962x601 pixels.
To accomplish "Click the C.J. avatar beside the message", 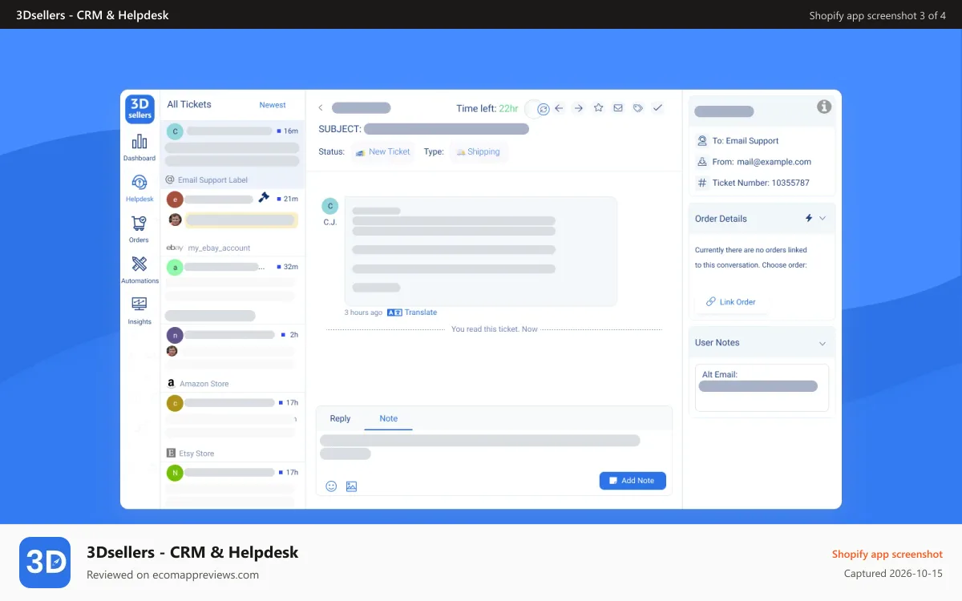I will (x=330, y=206).
